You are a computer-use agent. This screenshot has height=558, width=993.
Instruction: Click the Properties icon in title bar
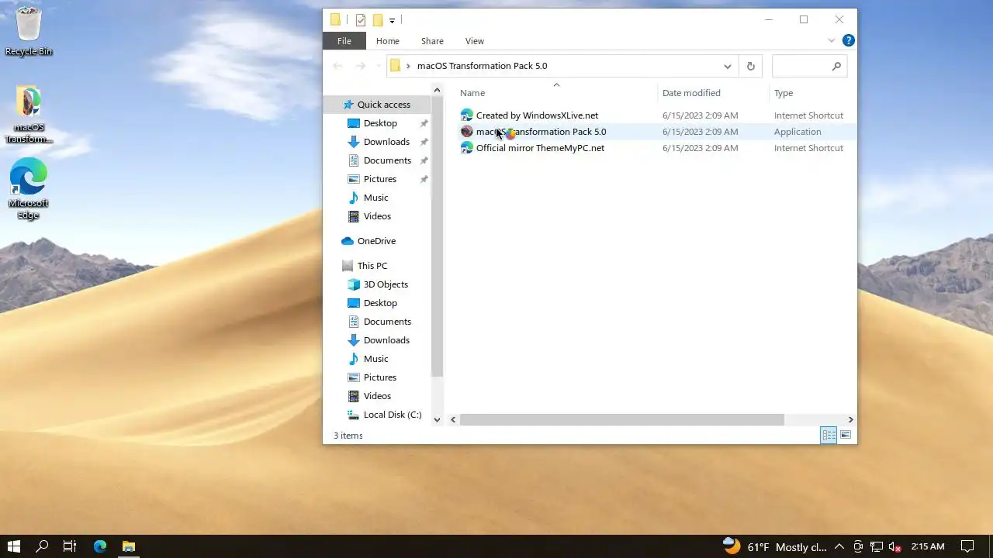(x=361, y=20)
